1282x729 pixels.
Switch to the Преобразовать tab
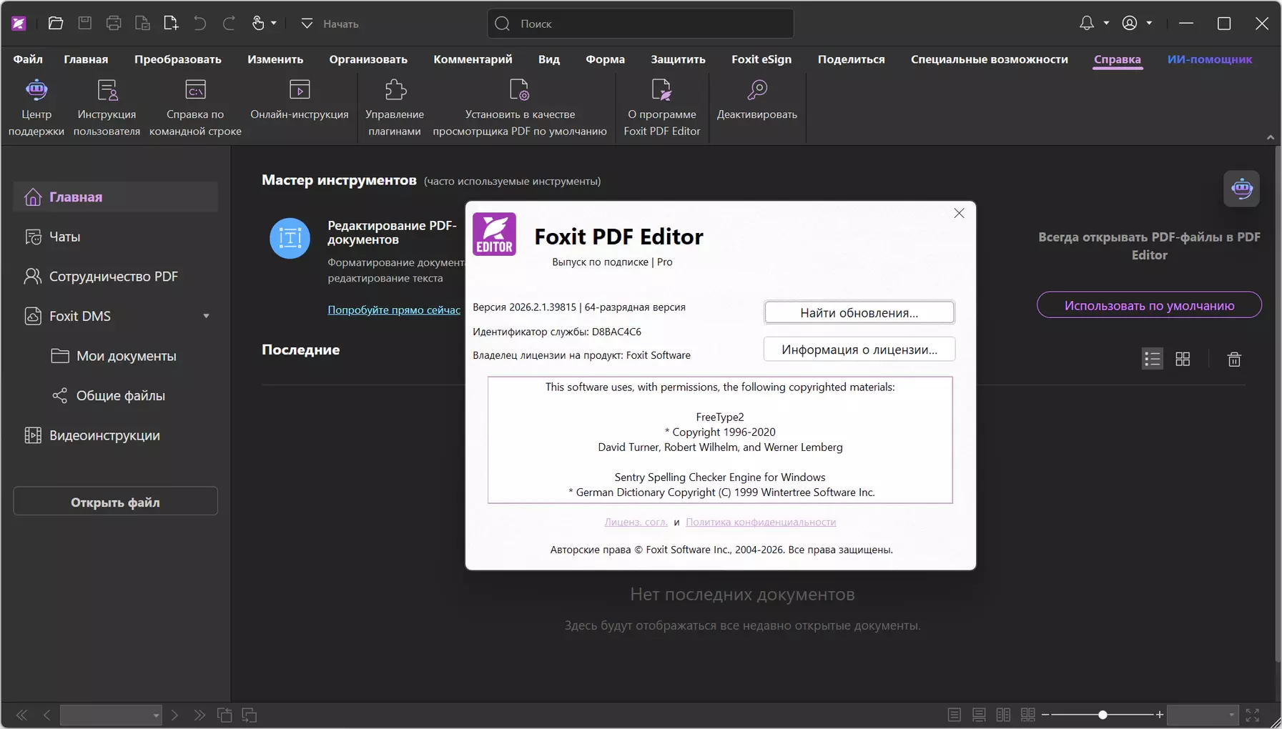[178, 59]
